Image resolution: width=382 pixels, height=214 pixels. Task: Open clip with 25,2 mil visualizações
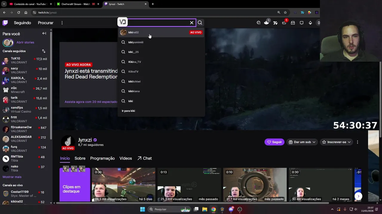click(x=189, y=185)
